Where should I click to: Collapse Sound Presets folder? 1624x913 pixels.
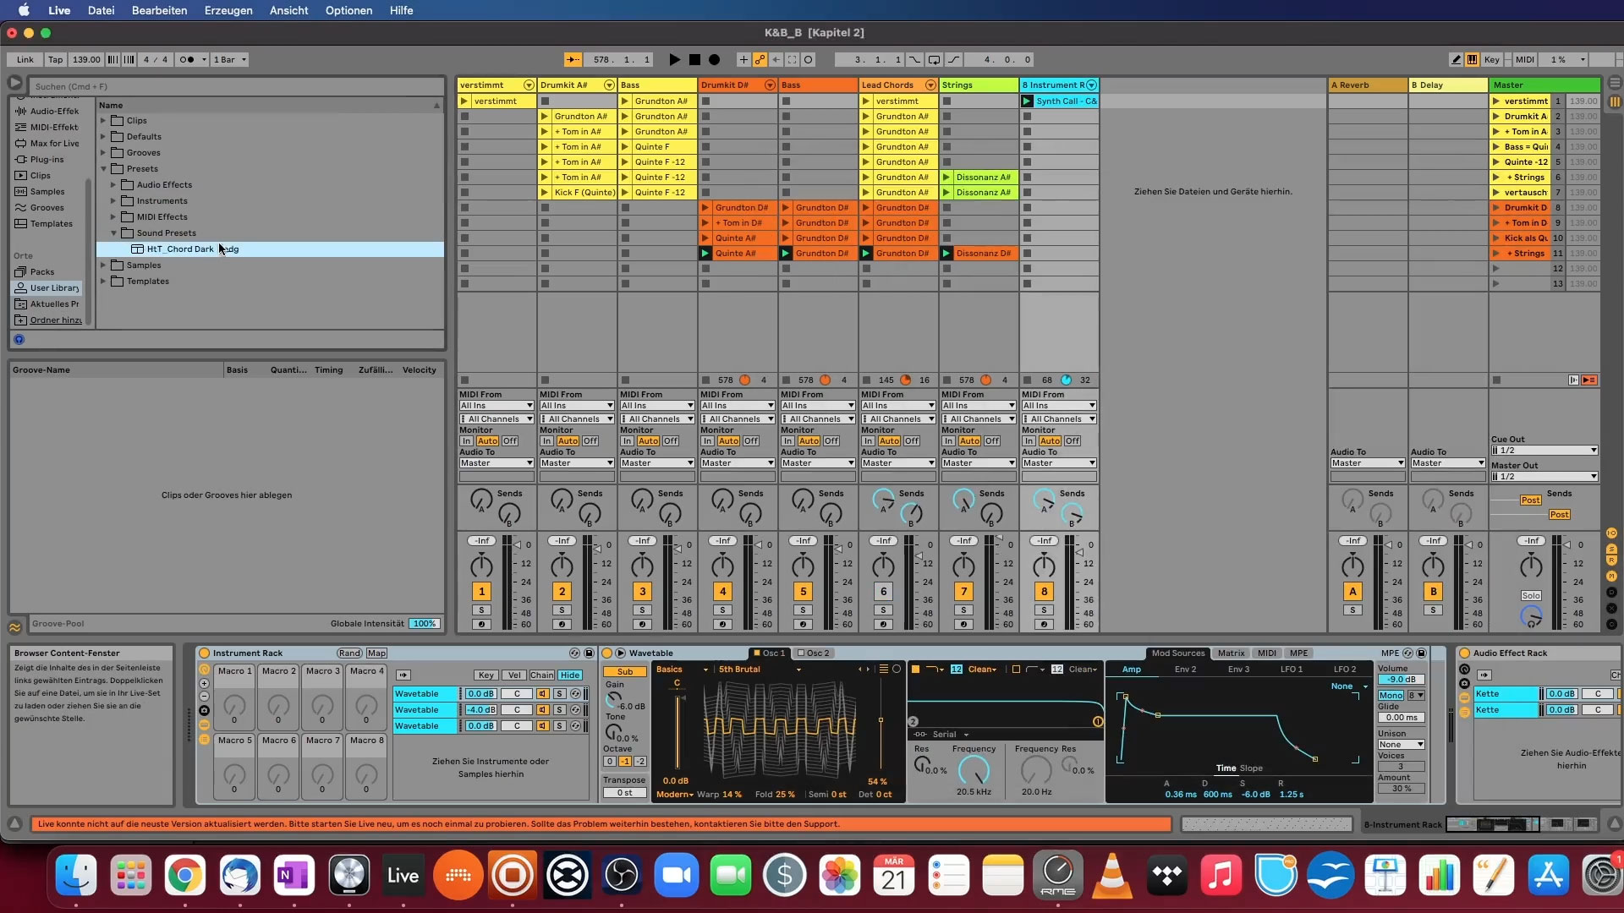click(x=113, y=233)
